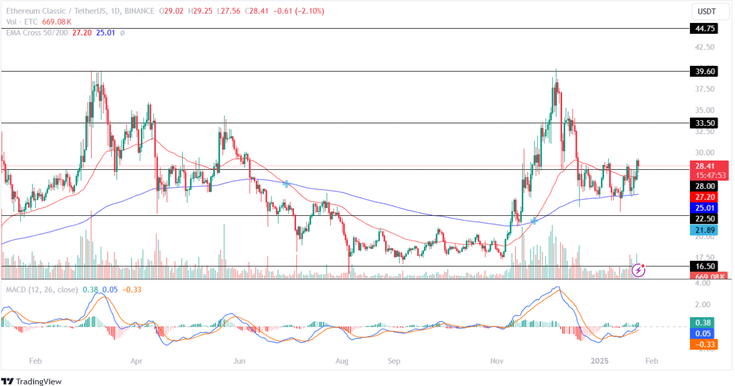Select the MACD (12, 26, close) indicator label
This screenshot has width=735, height=386.
[42, 289]
